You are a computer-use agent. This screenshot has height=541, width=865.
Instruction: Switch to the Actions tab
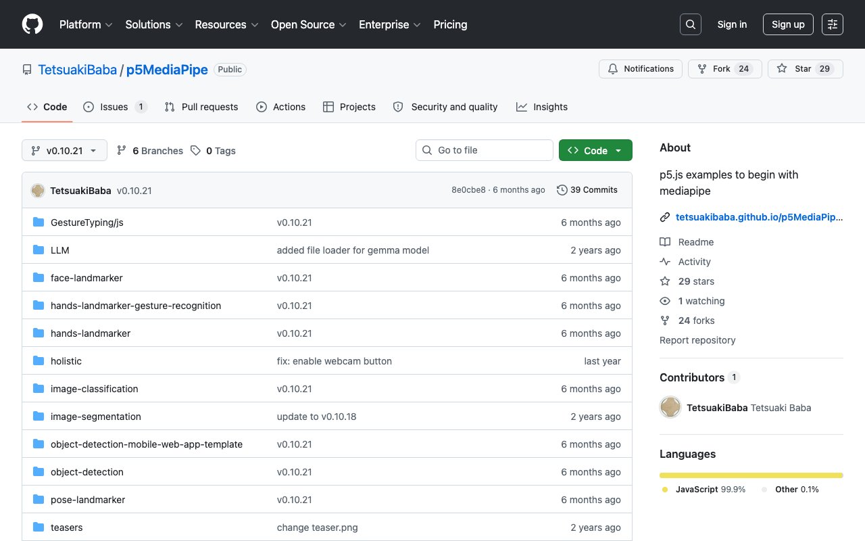pyautogui.click(x=280, y=107)
